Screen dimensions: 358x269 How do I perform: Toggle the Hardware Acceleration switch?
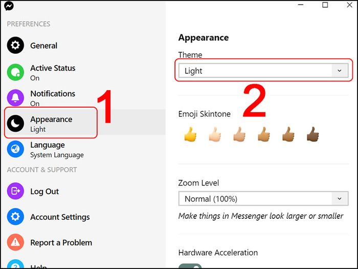tap(190, 266)
